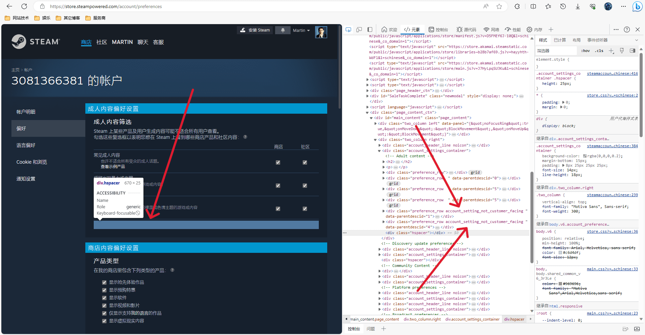Toggle the computed styles sidebar pane

click(x=633, y=51)
